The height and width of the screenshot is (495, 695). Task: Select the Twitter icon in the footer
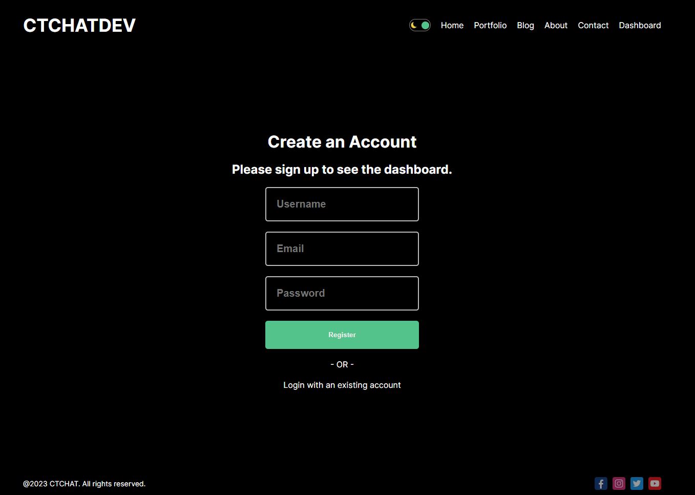[637, 483]
